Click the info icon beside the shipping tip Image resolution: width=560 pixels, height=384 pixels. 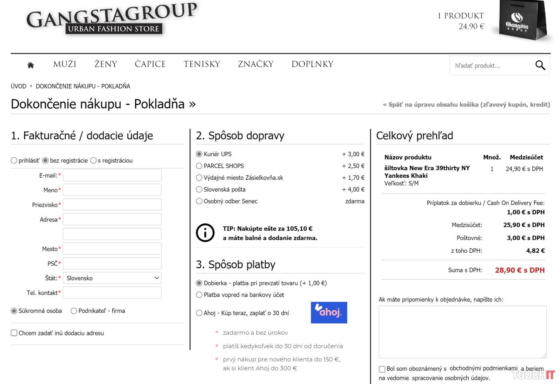coord(205,233)
